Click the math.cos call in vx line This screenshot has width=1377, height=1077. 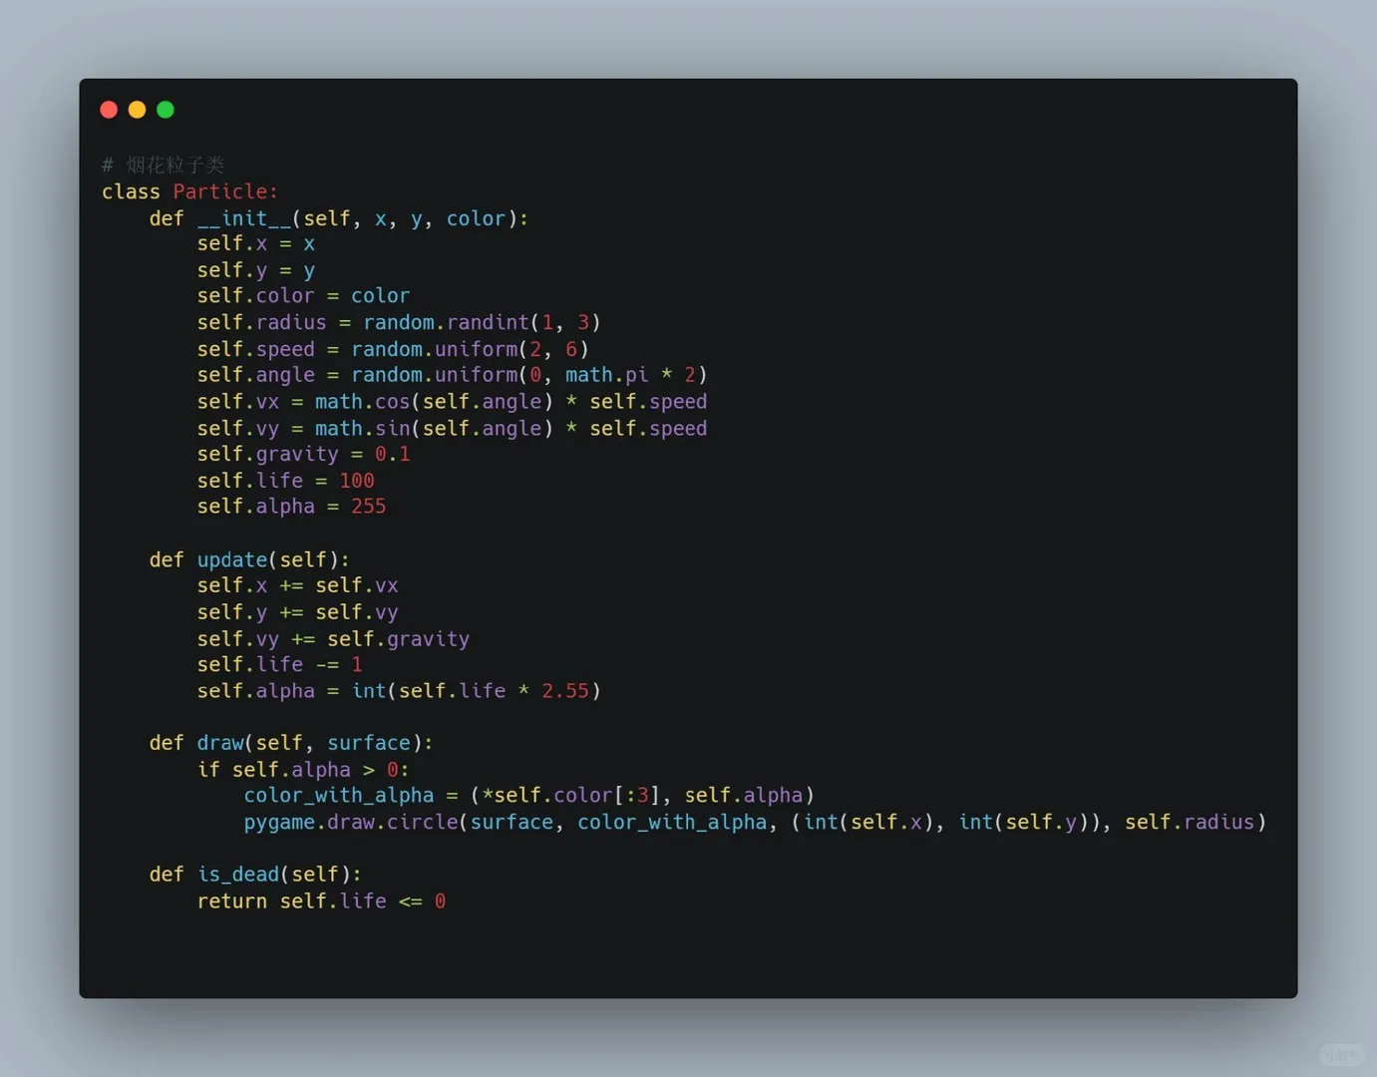tap(362, 402)
